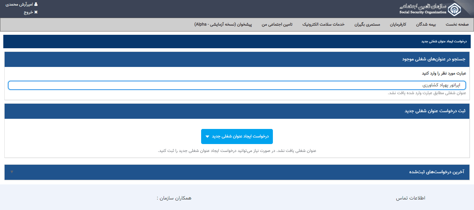This screenshot has height=210, width=474.
Task: Click the breadcrumb درخواست ایجاد عنوان شغلی جدید
Action: click(x=444, y=42)
